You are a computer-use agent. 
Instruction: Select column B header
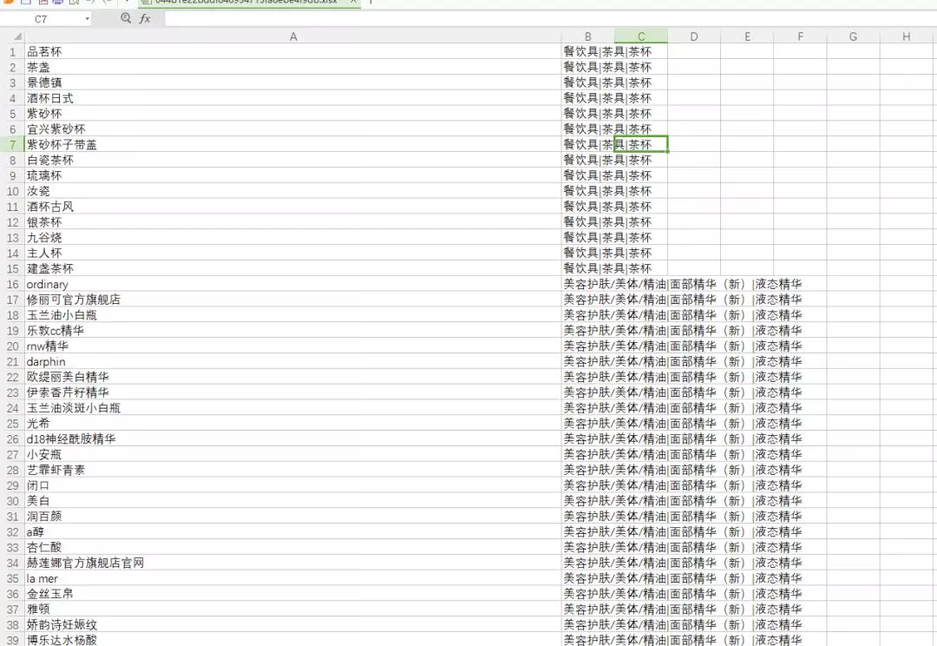(x=588, y=36)
